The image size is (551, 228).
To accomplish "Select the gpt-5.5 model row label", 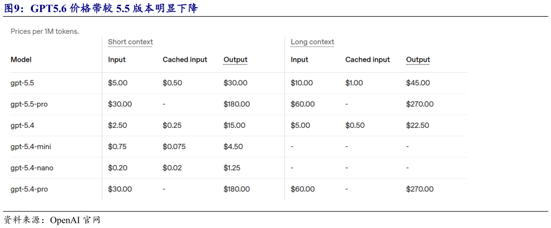I will point(22,83).
